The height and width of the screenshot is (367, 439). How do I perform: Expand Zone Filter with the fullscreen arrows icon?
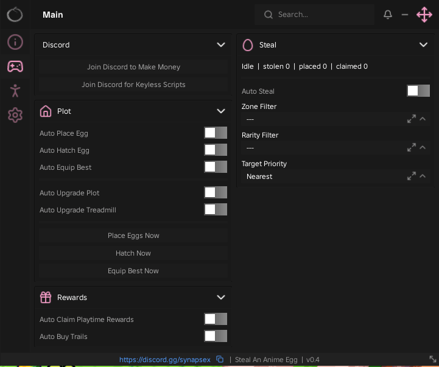click(412, 119)
